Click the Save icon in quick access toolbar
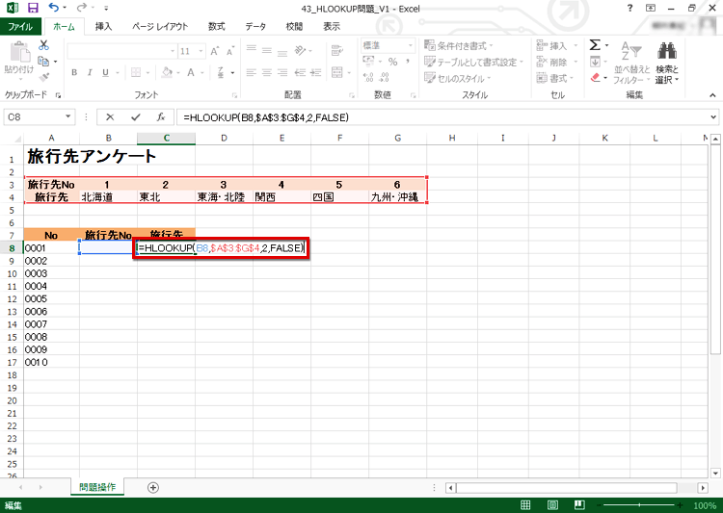The height and width of the screenshot is (513, 723). pos(33,8)
